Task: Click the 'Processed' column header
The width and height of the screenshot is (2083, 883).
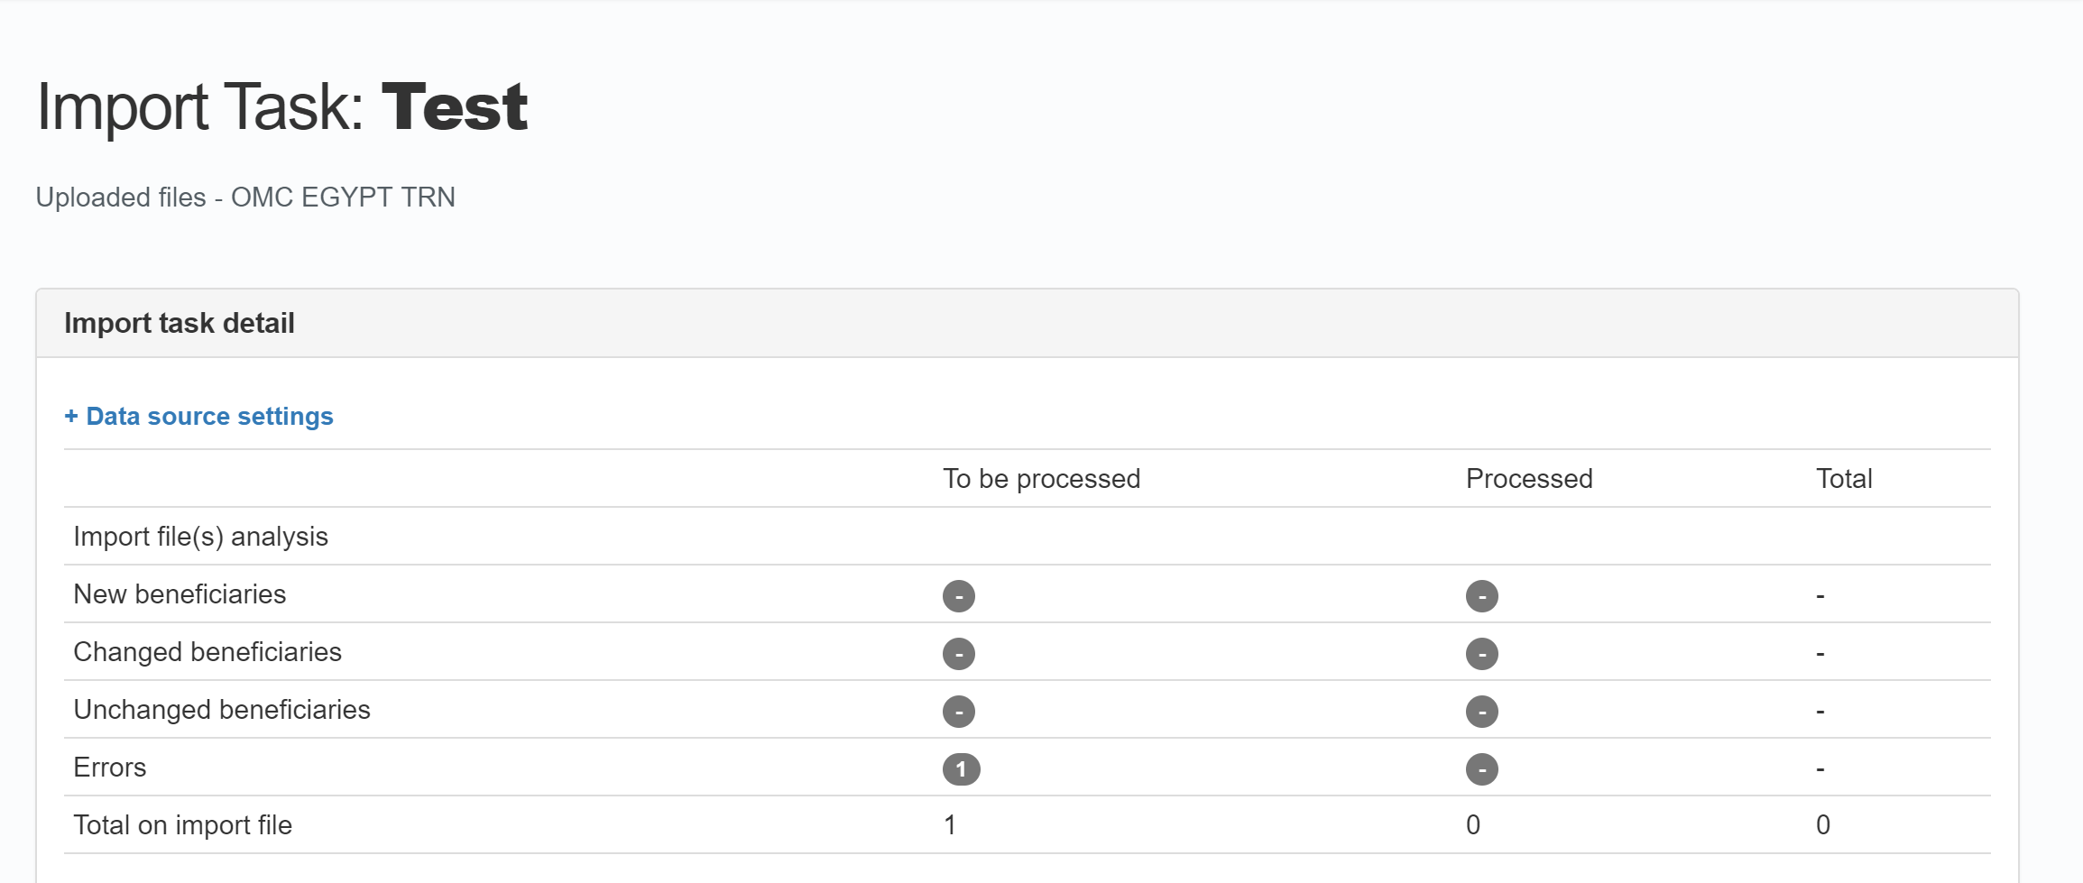Action: point(1529,479)
